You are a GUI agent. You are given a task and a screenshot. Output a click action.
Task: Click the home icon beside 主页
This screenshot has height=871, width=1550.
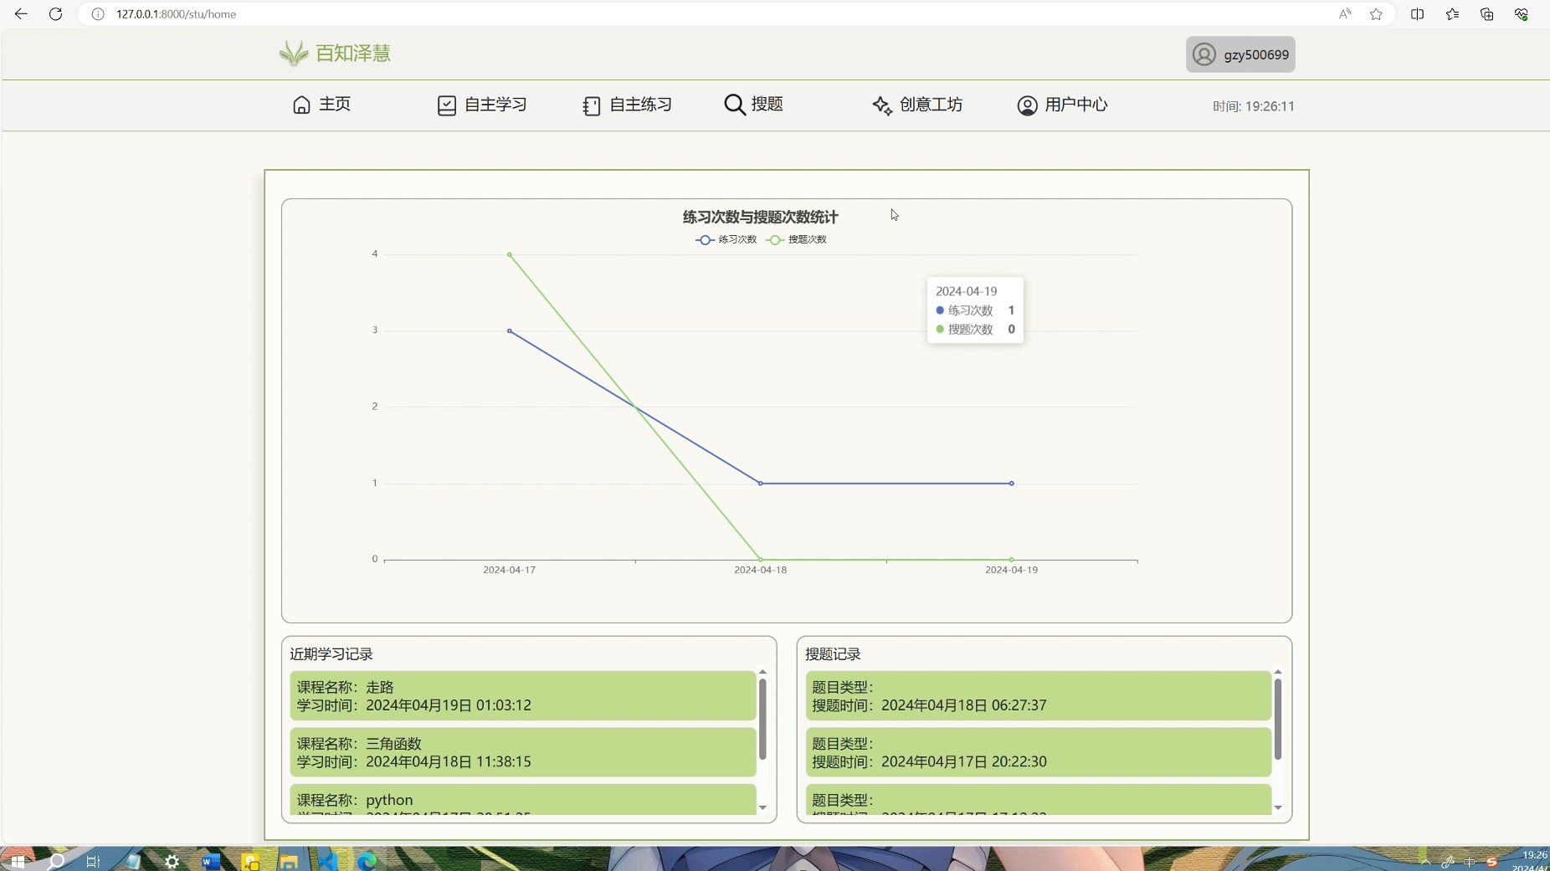[x=301, y=105]
